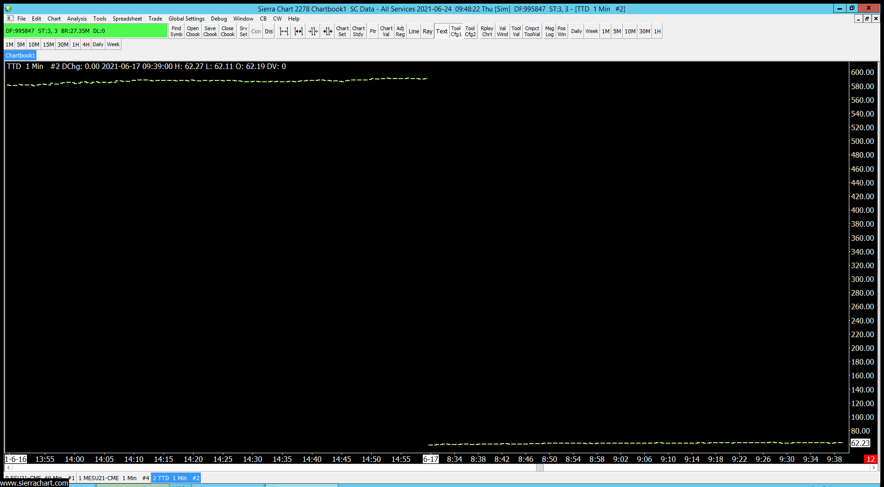Click Daily in the top toolbar row
This screenshot has height=487, width=884.
pyautogui.click(x=577, y=31)
